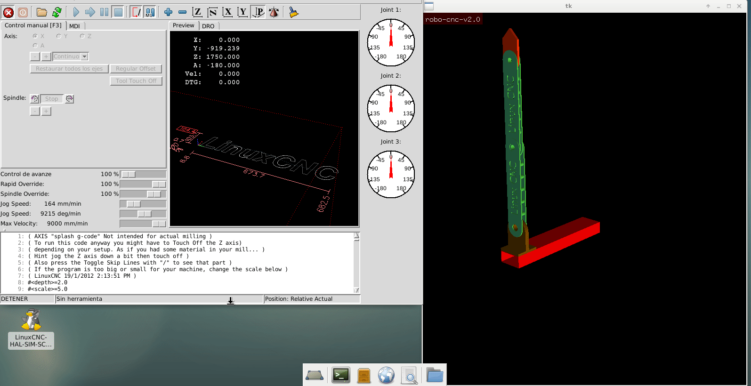Image resolution: width=751 pixels, height=386 pixels.
Task: Execute the next line step
Action: click(90, 12)
